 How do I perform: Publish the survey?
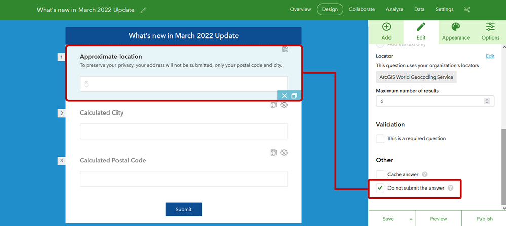click(x=484, y=218)
